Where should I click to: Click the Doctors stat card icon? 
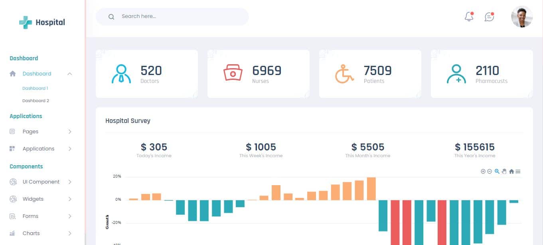click(122, 73)
